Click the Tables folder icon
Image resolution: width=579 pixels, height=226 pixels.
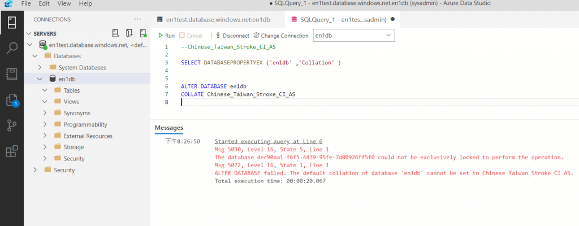57,90
